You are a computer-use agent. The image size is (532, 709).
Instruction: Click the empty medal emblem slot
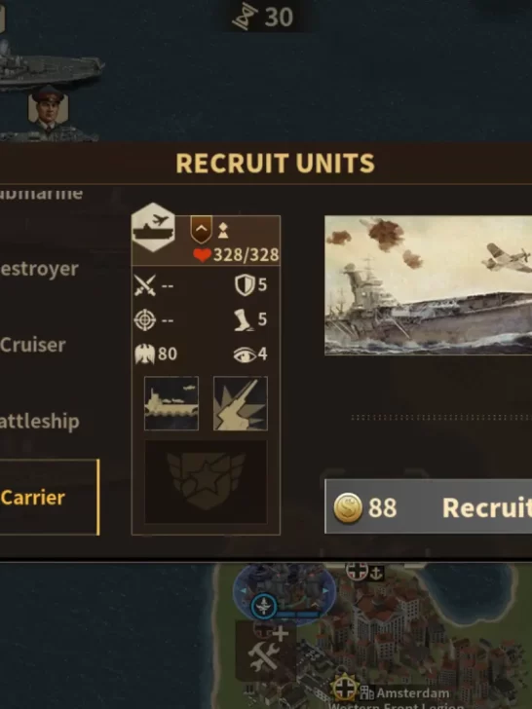pyautogui.click(x=206, y=482)
